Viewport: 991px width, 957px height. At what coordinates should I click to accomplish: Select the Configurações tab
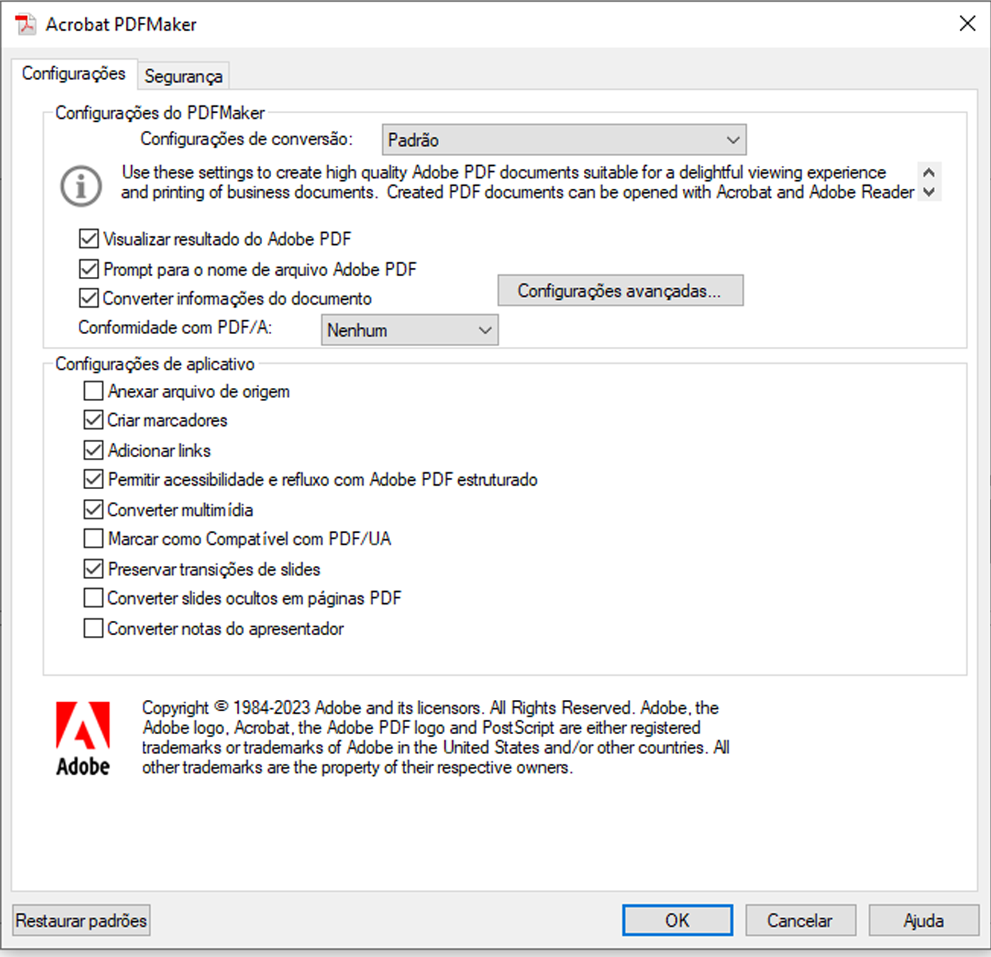74,73
